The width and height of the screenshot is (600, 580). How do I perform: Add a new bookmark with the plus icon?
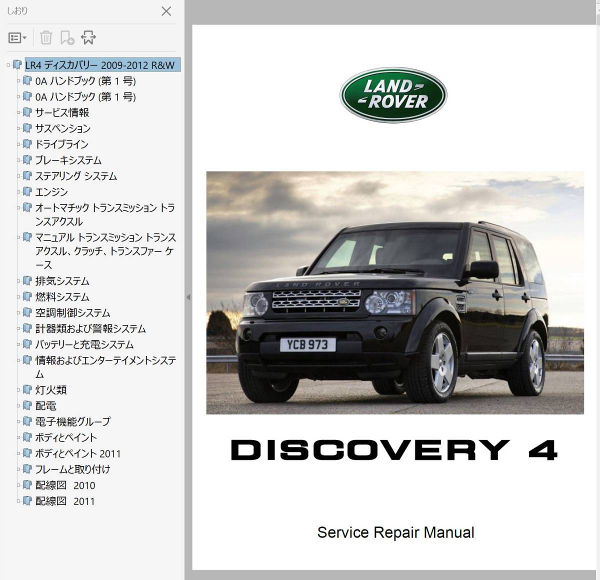67,37
